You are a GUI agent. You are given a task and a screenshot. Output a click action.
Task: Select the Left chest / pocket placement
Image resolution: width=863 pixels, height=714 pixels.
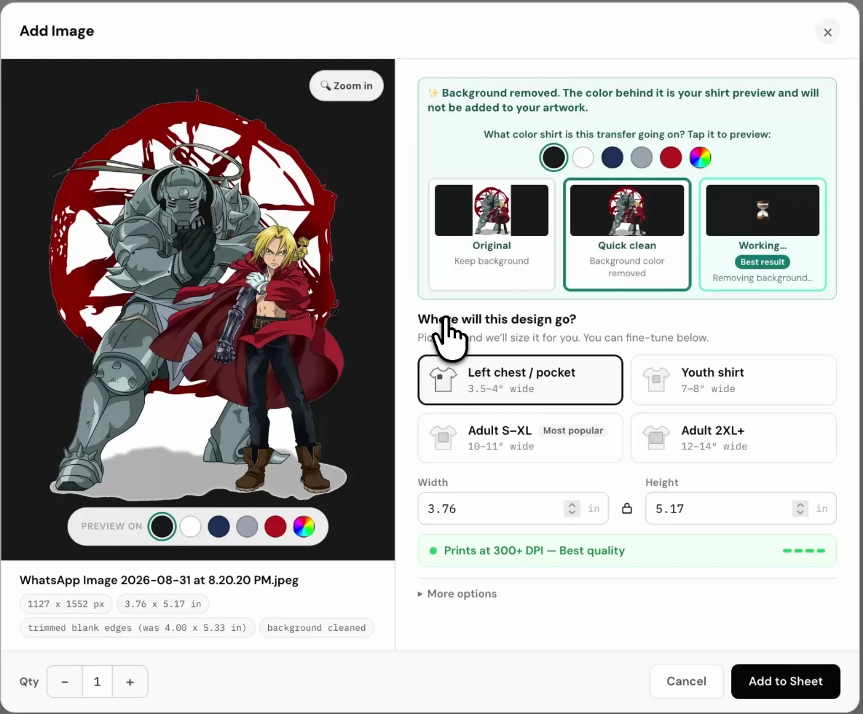[x=520, y=380]
